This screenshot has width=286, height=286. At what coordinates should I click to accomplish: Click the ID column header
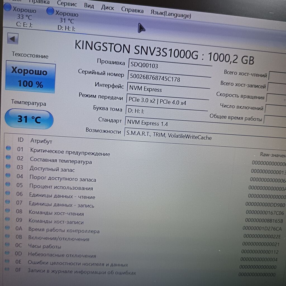(x=21, y=140)
